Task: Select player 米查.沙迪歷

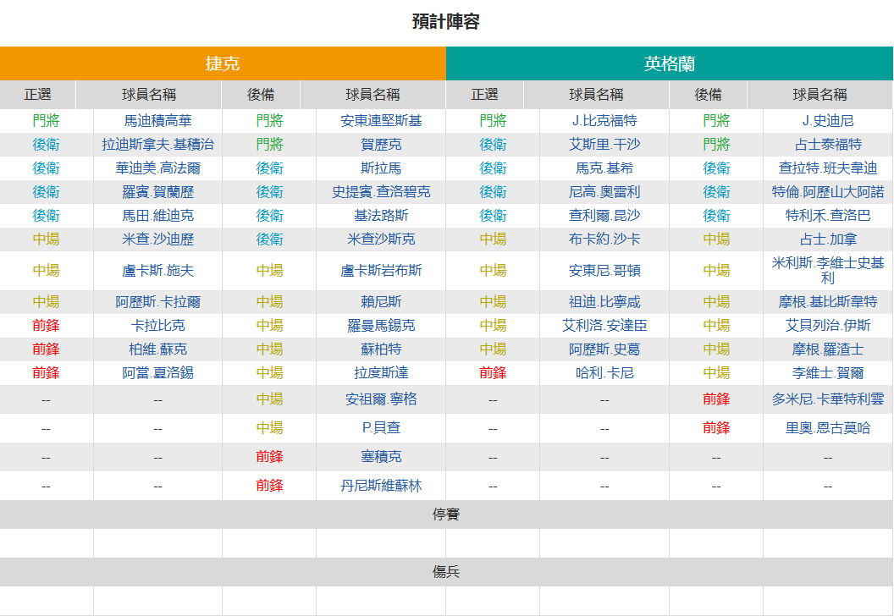Action: [x=158, y=239]
